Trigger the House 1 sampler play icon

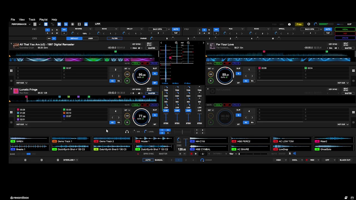[137, 141]
